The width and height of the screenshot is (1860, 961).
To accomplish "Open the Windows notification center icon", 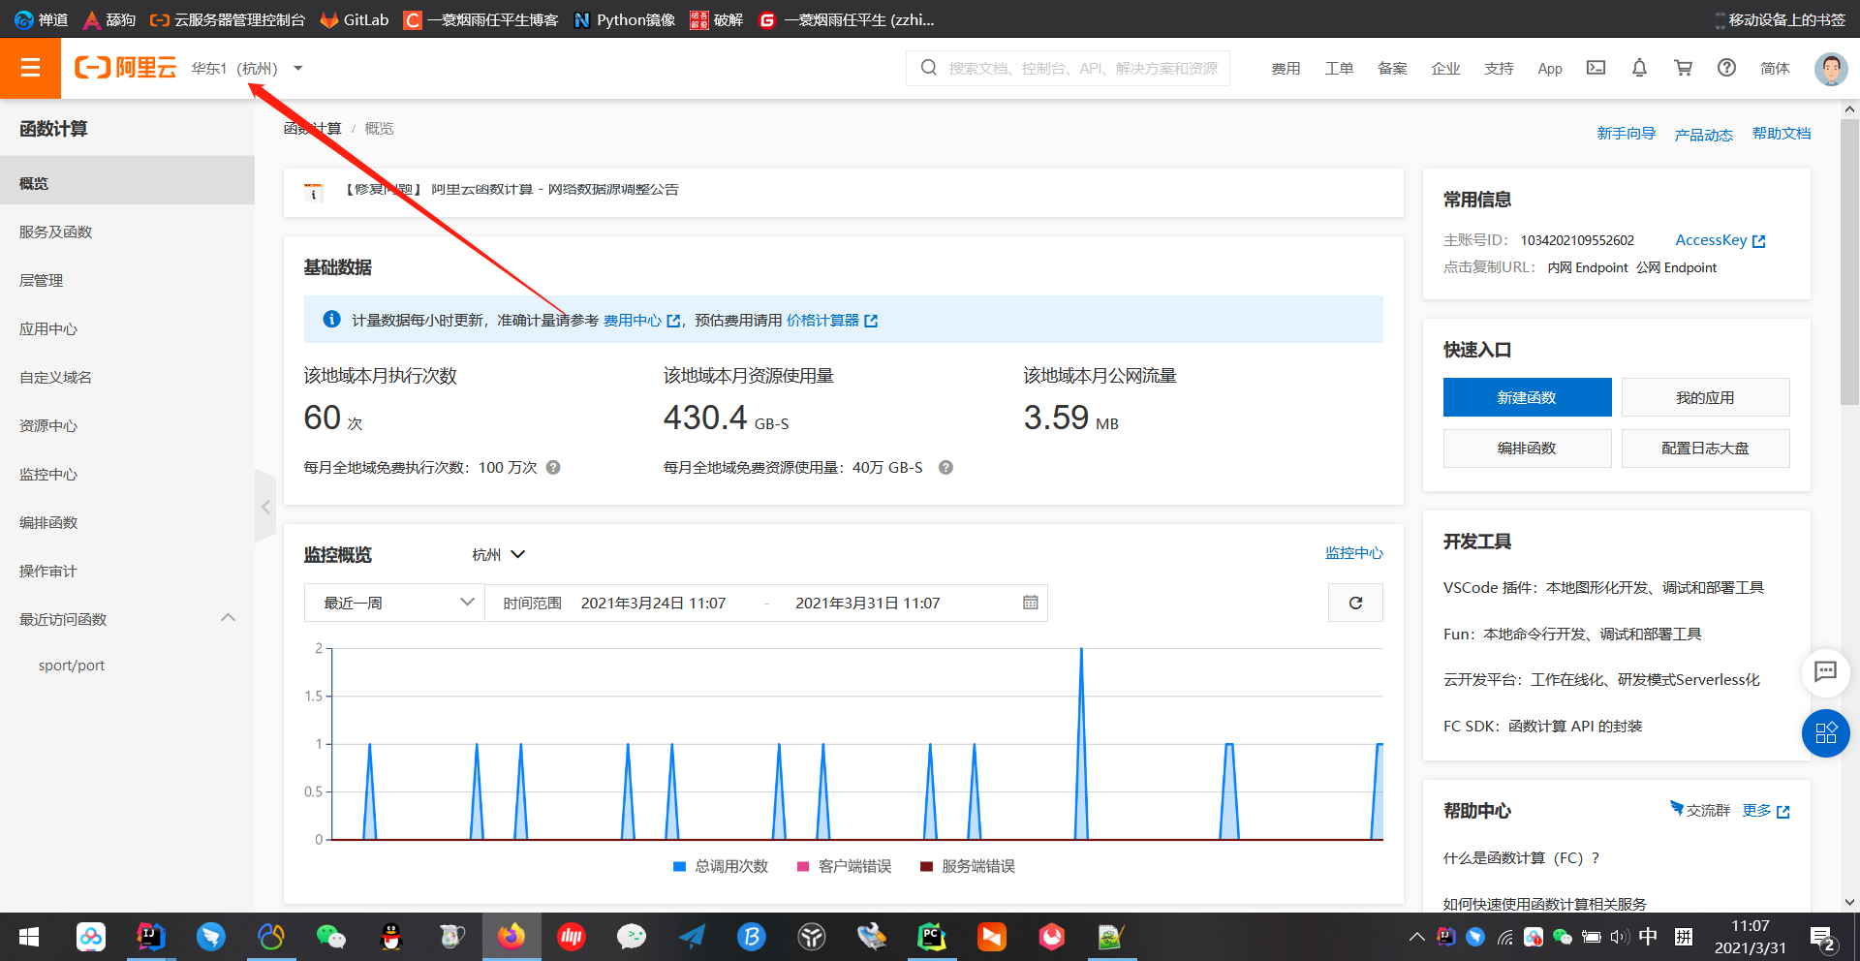I will click(x=1823, y=938).
